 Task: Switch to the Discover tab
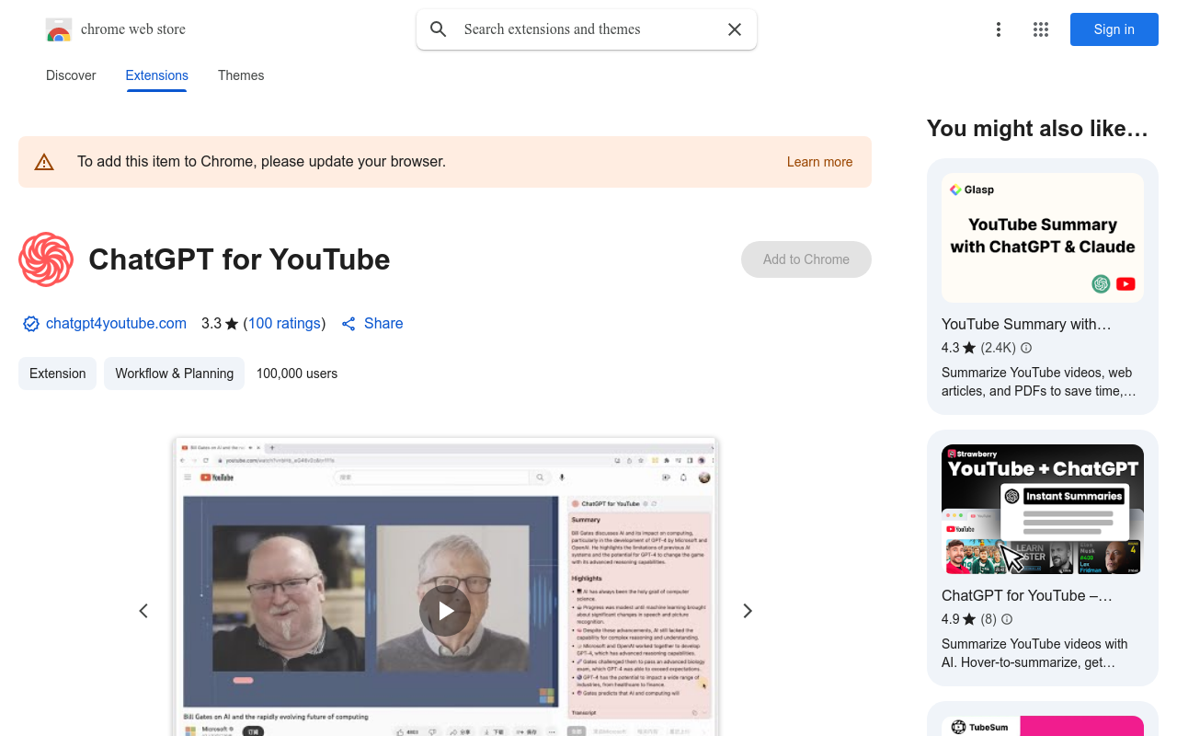[x=71, y=75]
